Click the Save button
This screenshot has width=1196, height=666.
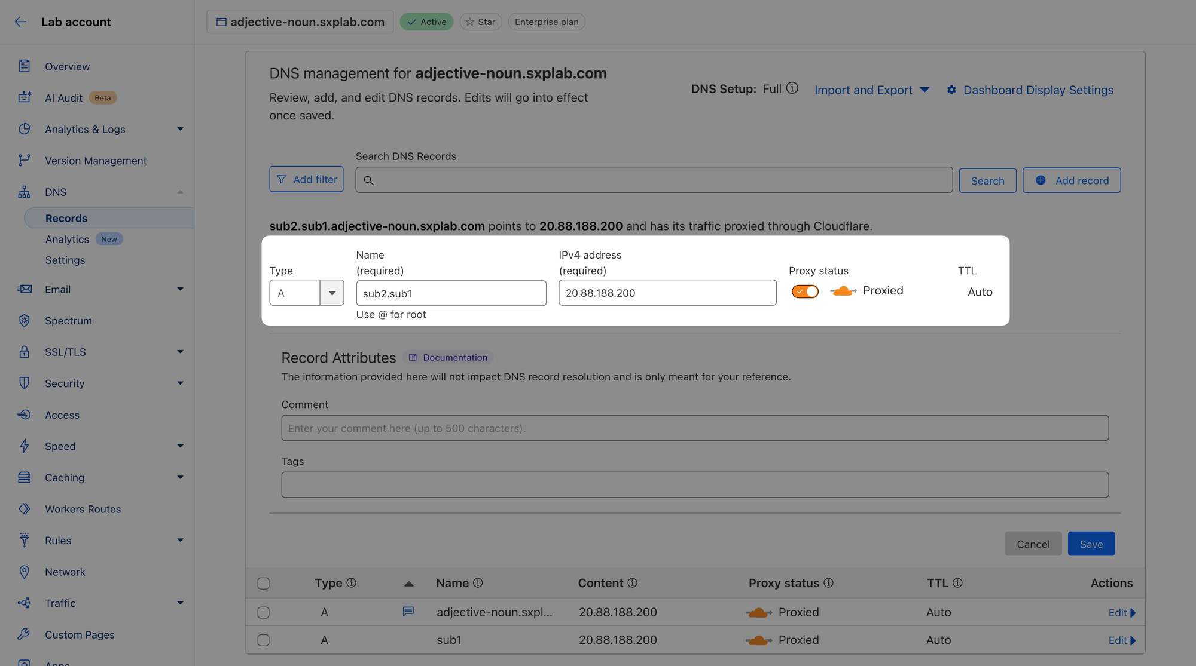tap(1091, 544)
